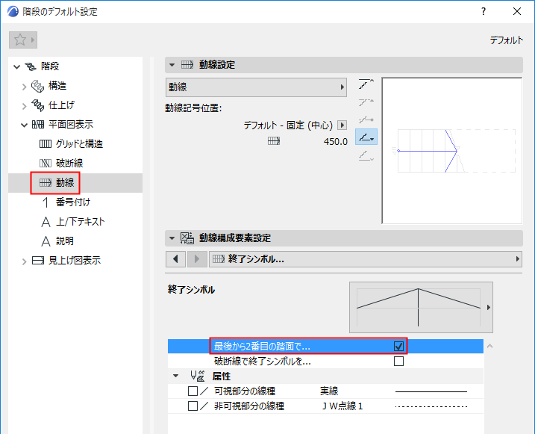Collapse the 属性 attribute group

175,376
